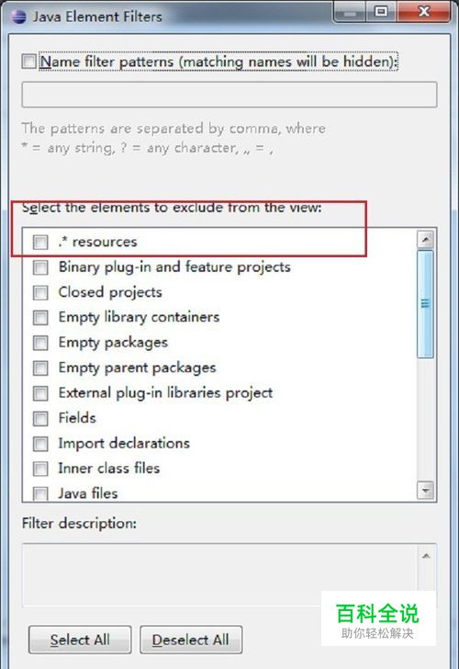This screenshot has width=459, height=669.
Task: Click the Select All button
Action: (80, 640)
